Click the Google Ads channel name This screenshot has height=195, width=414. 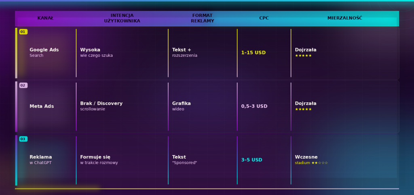(x=44, y=50)
